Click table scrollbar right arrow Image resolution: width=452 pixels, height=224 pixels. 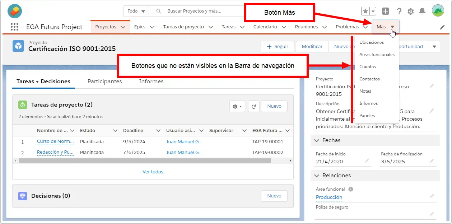[x=290, y=161]
